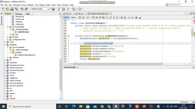
Task: Open File Explorer from taskbar
Action: pyautogui.click(x=81, y=106)
